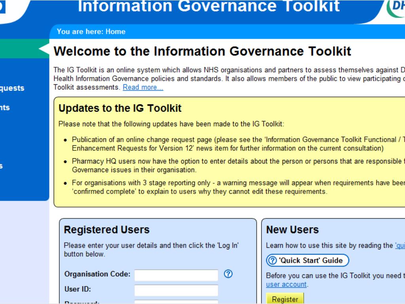Click the Organisation Code help icon
The width and height of the screenshot is (405, 304).
228,274
